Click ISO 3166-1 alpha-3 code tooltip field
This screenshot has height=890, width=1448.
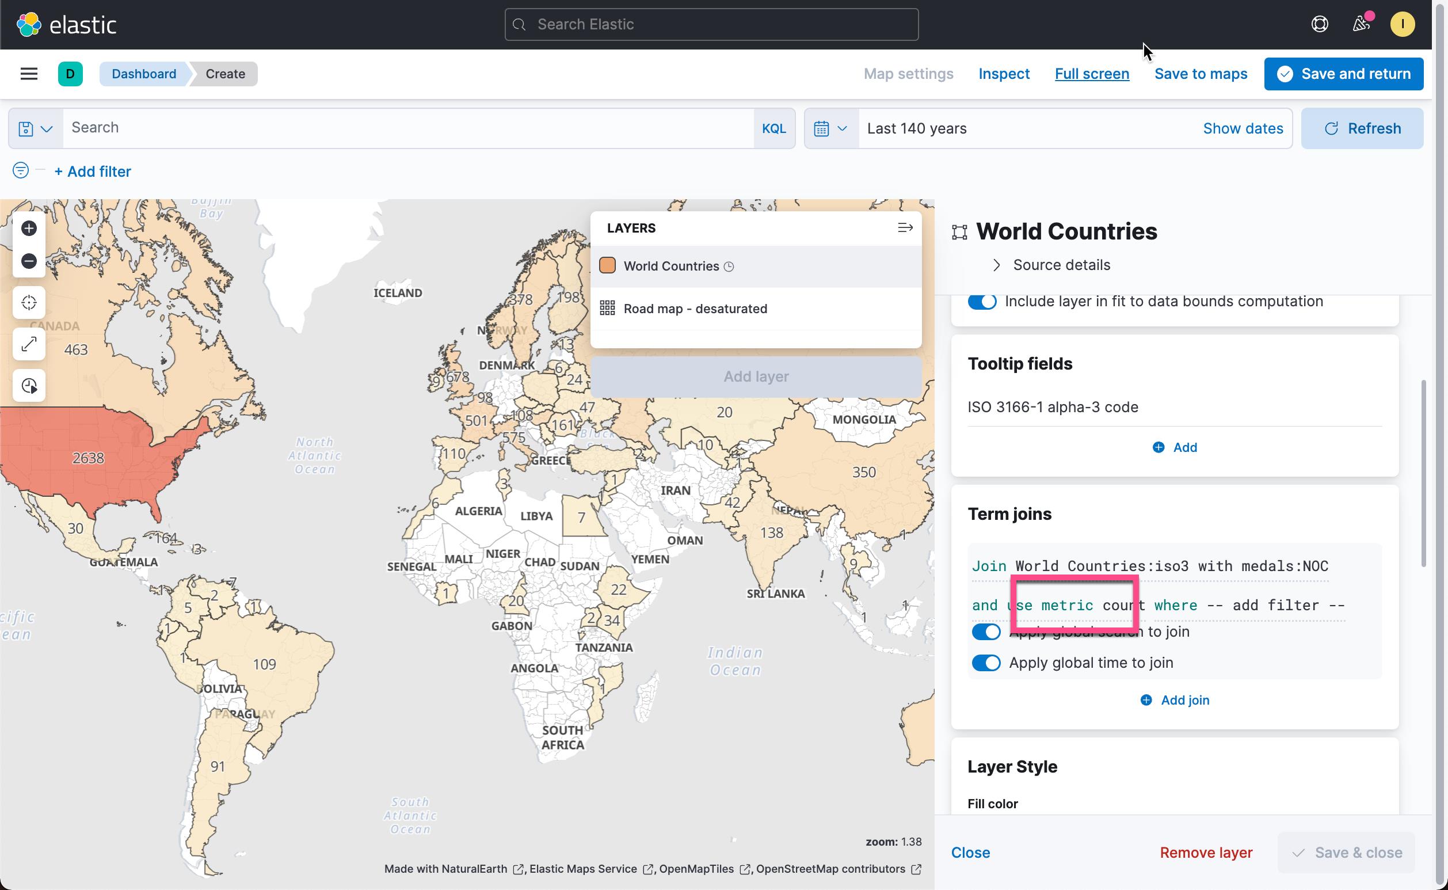click(1053, 408)
